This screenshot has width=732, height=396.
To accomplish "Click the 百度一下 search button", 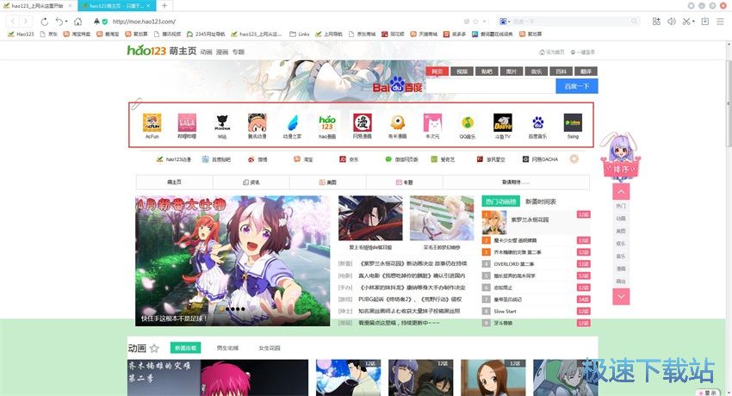I will click(x=576, y=86).
